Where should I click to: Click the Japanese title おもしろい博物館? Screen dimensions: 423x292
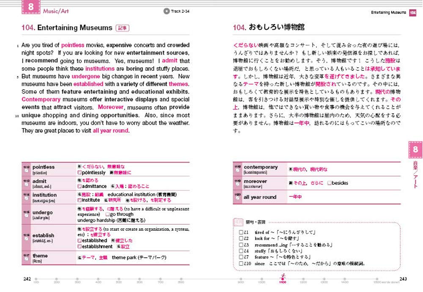point(277,27)
